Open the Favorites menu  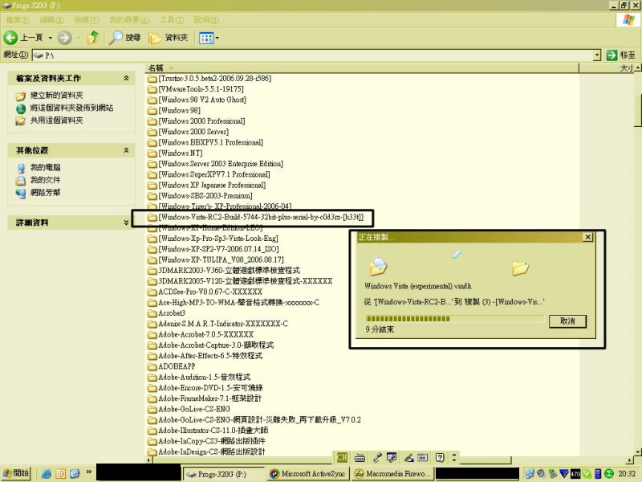point(129,19)
